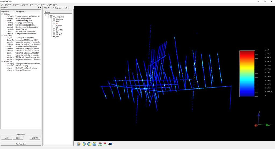Close the Algorithms panel
This screenshot has height=149, width=275.
pos(41,8)
